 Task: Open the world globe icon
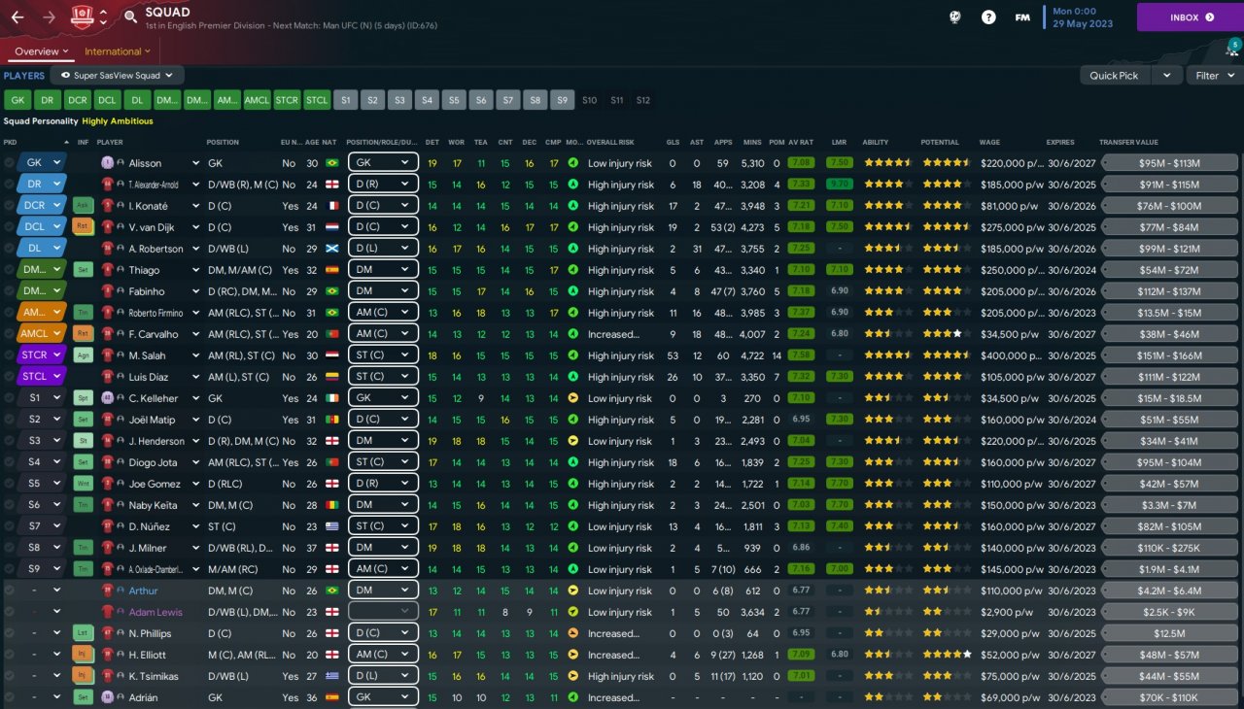click(956, 17)
